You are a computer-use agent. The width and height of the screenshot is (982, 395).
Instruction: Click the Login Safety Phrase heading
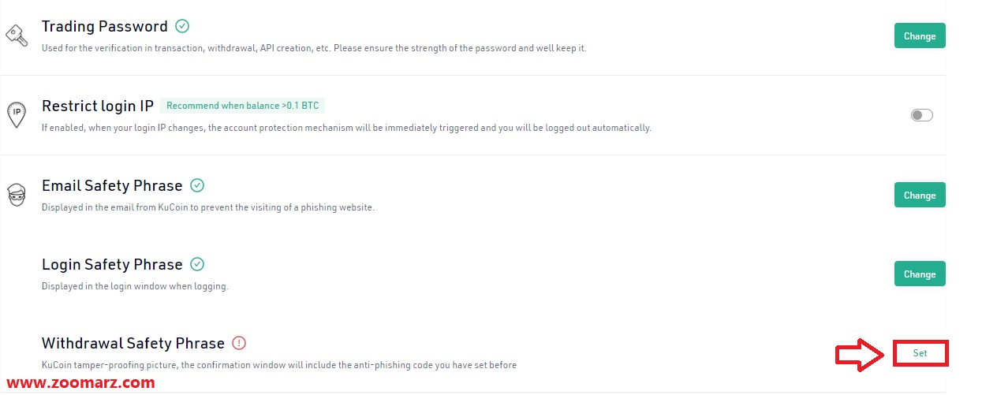click(x=112, y=264)
